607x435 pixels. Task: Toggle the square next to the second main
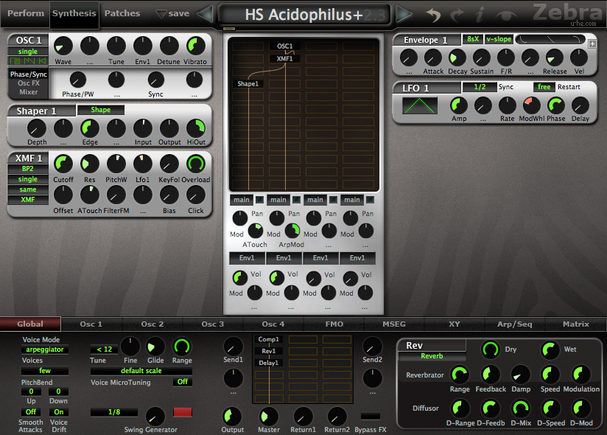[297, 200]
